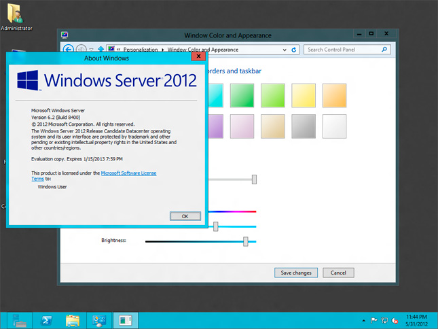Choose the green color swatch
The height and width of the screenshot is (329, 438).
(x=242, y=95)
